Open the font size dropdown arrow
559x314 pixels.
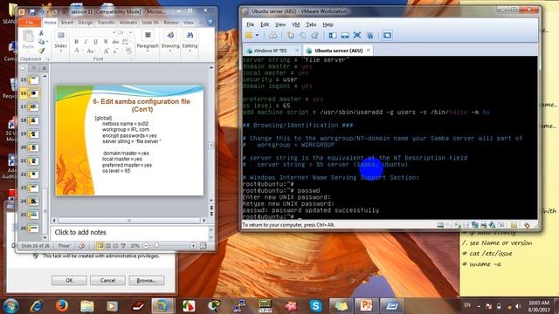coord(130,32)
